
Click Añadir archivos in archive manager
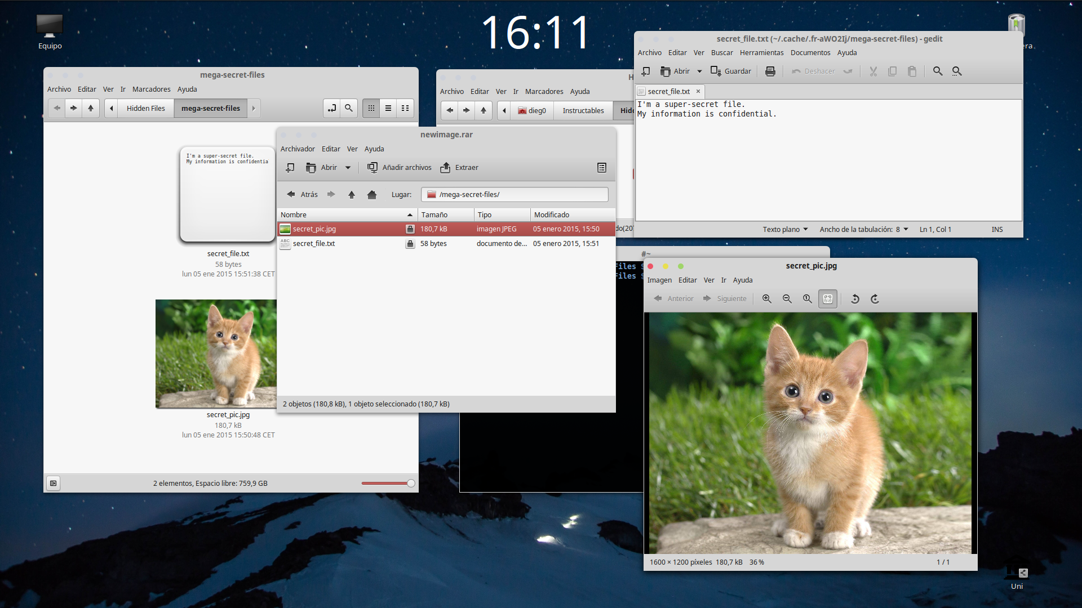[400, 167]
